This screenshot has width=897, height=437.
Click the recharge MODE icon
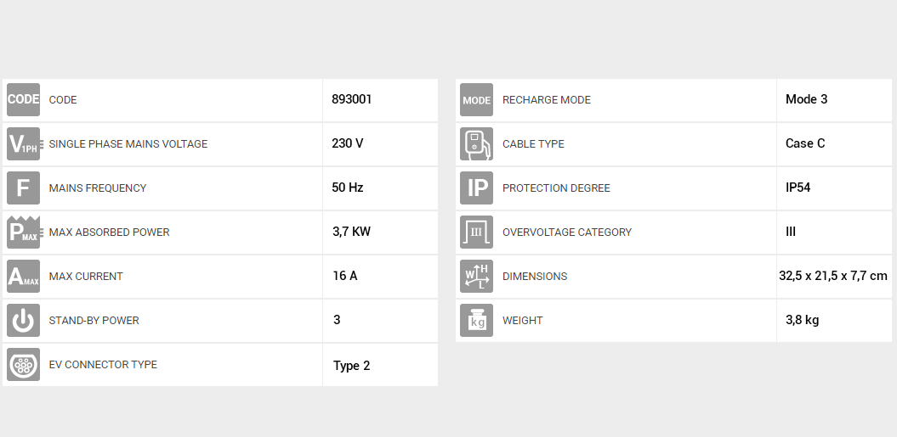[x=476, y=100]
